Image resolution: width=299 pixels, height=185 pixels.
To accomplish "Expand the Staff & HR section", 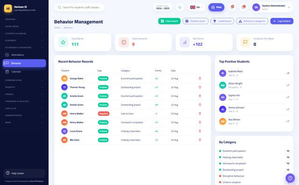I will click(x=24, y=108).
